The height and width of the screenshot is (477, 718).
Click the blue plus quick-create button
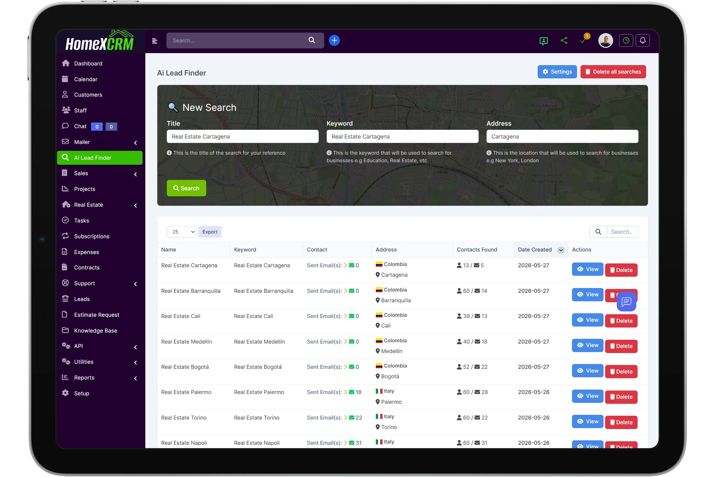click(x=334, y=40)
